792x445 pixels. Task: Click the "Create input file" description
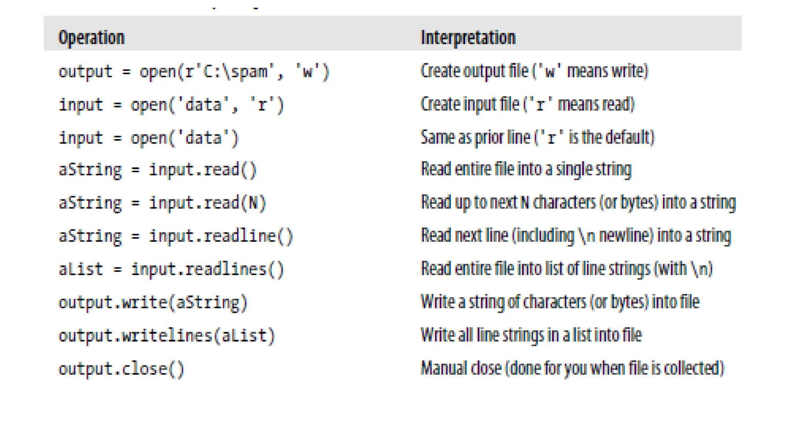tap(527, 104)
